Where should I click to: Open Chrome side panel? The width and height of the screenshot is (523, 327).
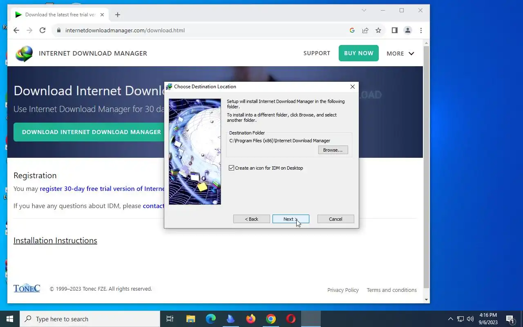(x=394, y=30)
